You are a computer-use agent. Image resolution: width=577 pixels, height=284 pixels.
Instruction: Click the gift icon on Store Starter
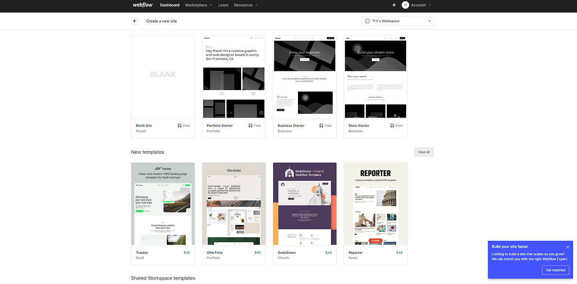click(x=392, y=126)
